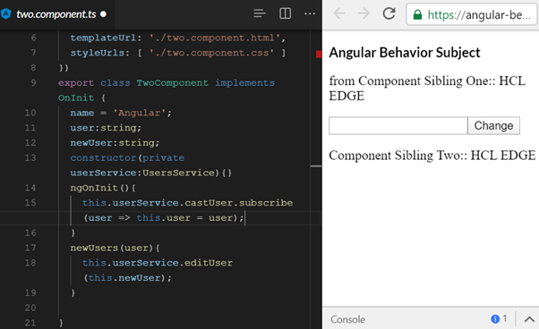Screen dimensions: 539x329
Task: Click the scrollbar position marker in editor
Action: [x=316, y=166]
